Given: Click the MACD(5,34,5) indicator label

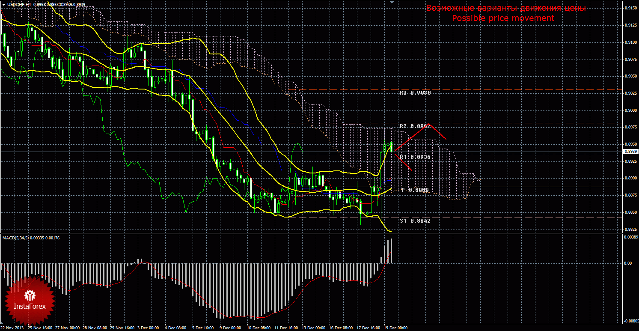Looking at the screenshot, I should (x=16, y=237).
